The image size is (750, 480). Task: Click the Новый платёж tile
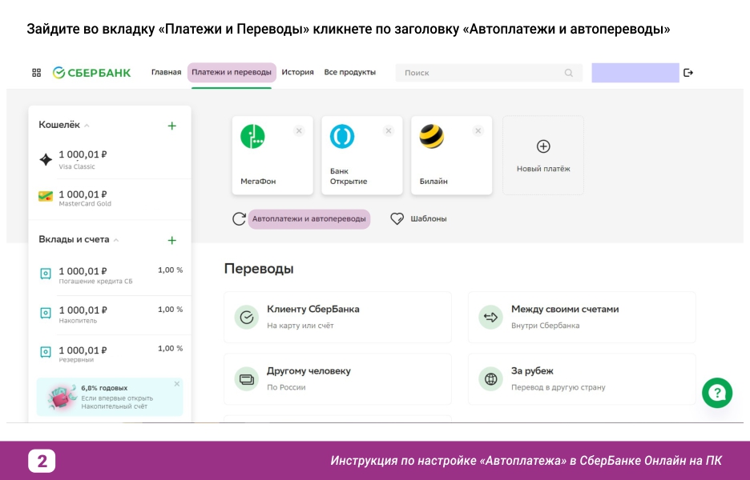pos(543,155)
